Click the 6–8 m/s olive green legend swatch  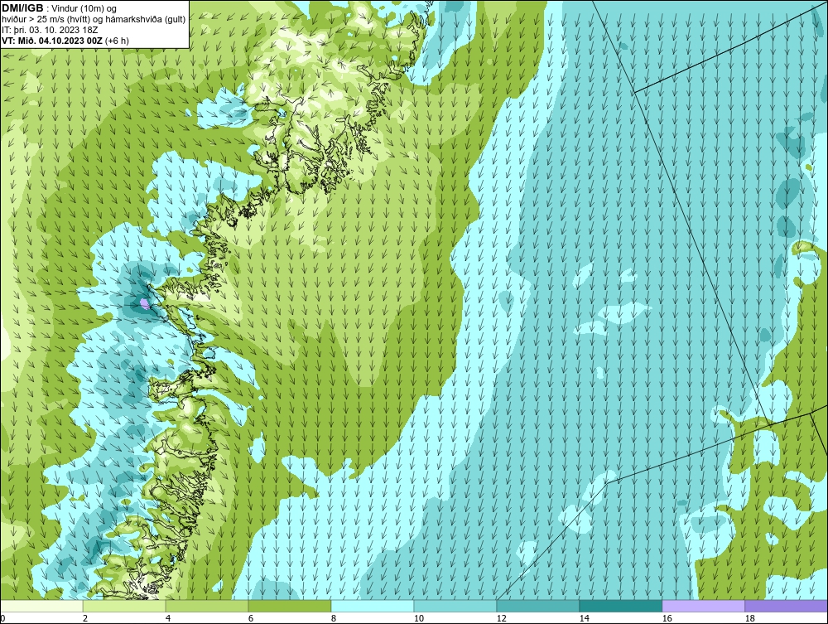[x=289, y=606]
